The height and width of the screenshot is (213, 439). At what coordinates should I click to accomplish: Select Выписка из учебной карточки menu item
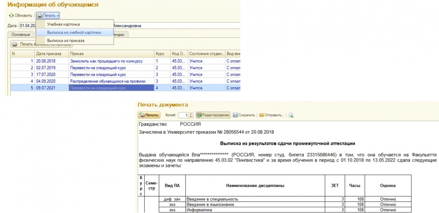[x=74, y=33]
